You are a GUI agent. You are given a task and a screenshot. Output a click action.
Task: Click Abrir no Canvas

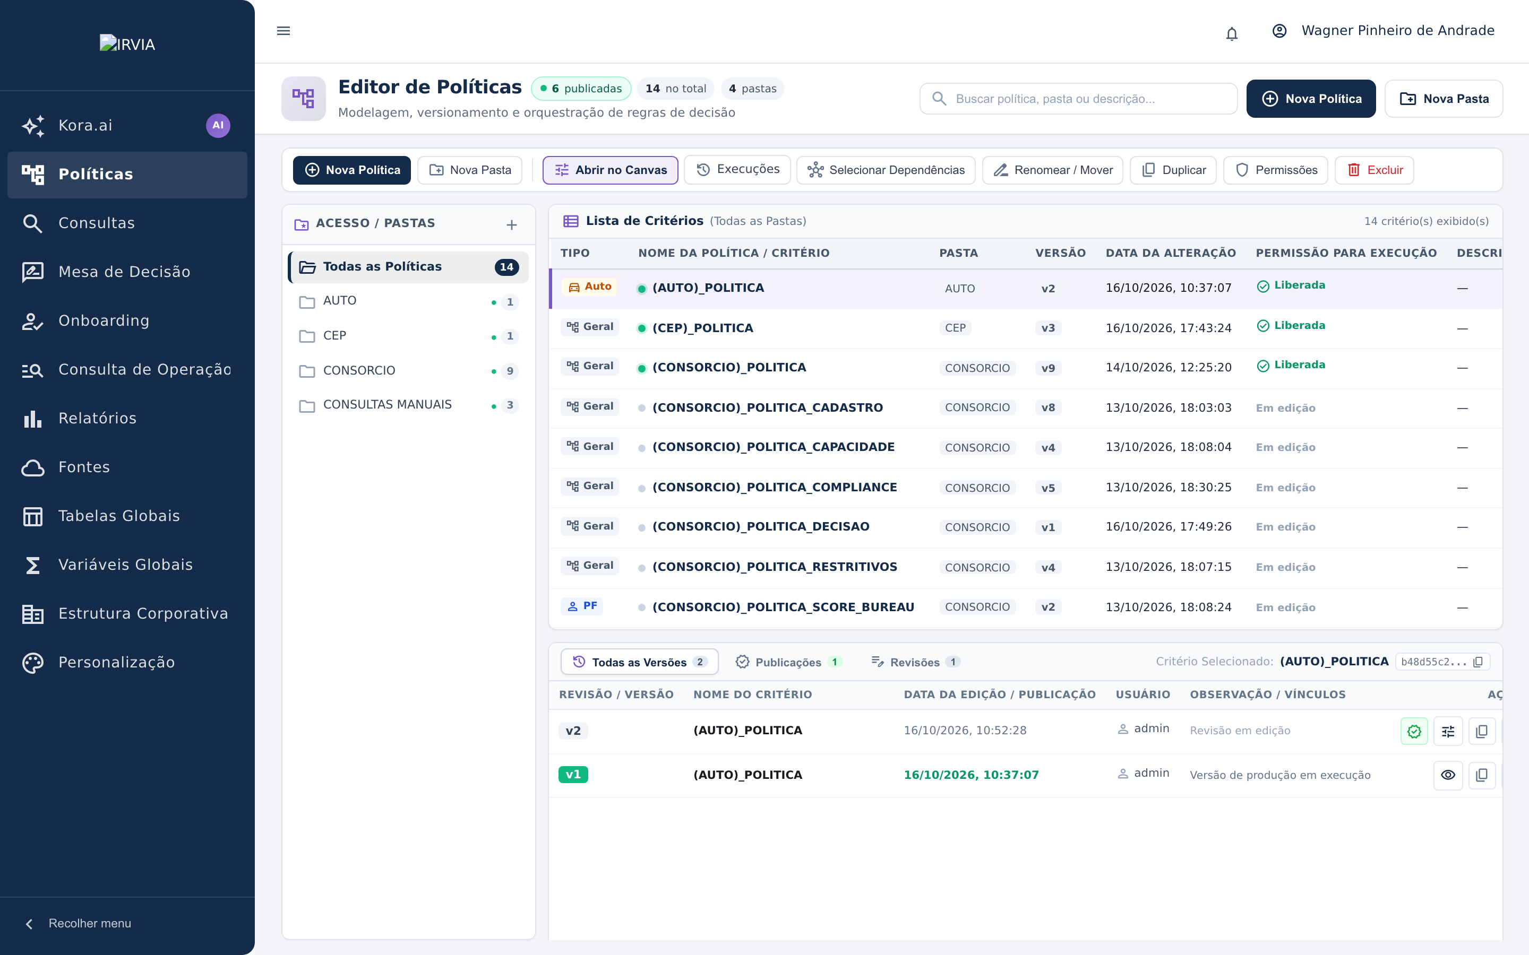coord(611,170)
